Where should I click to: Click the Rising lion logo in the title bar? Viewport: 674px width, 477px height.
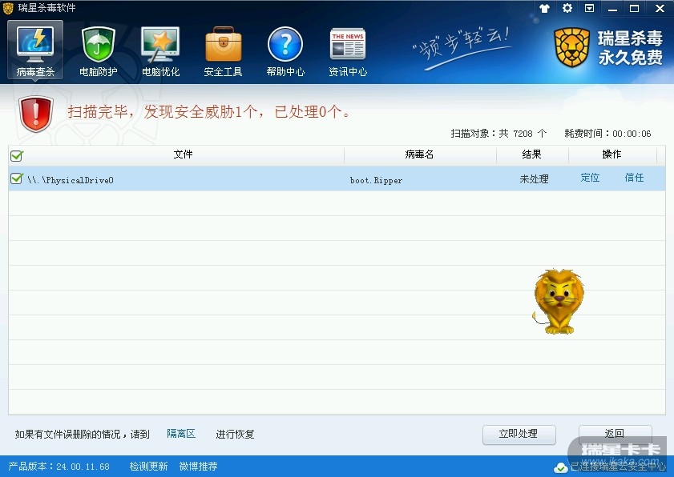click(8, 8)
